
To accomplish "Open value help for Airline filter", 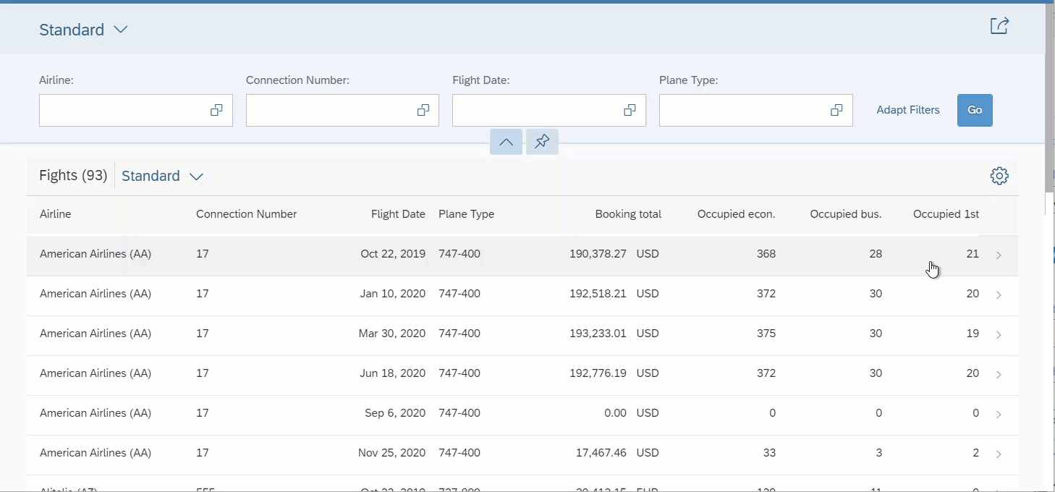I will tap(216, 111).
